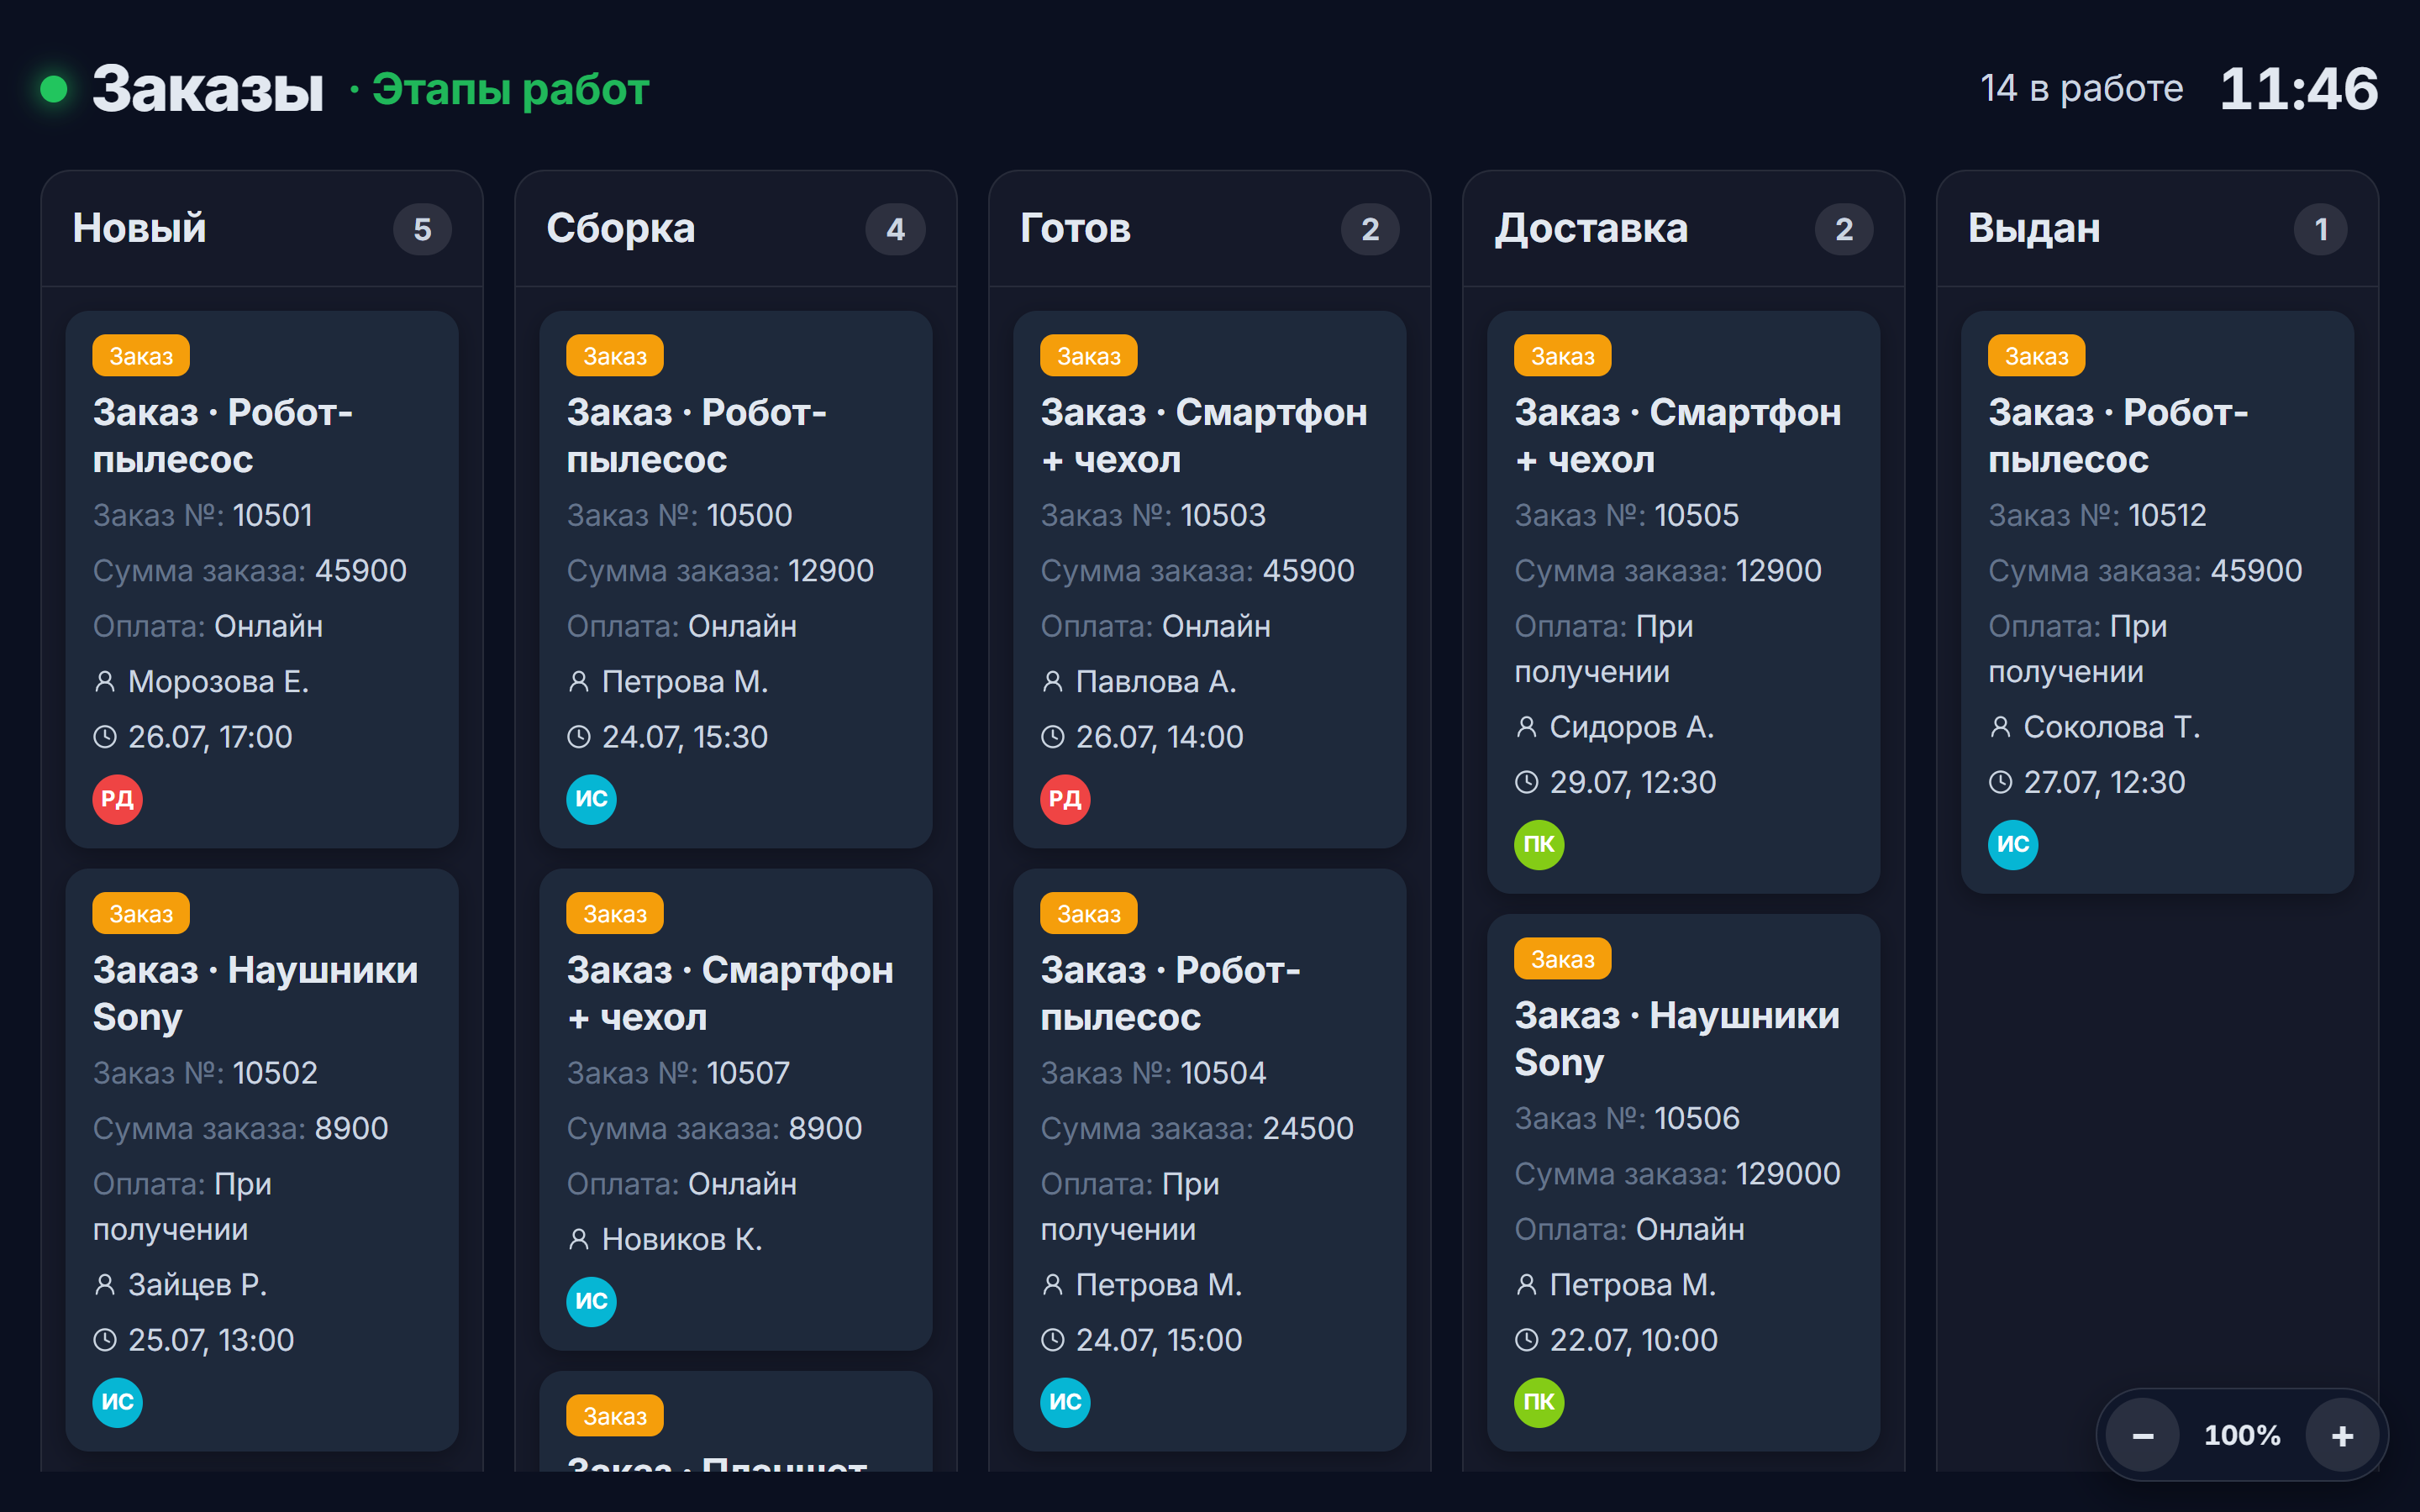This screenshot has height=1512, width=2420.
Task: Click the Заказ tag on order 10500
Action: 615,356
